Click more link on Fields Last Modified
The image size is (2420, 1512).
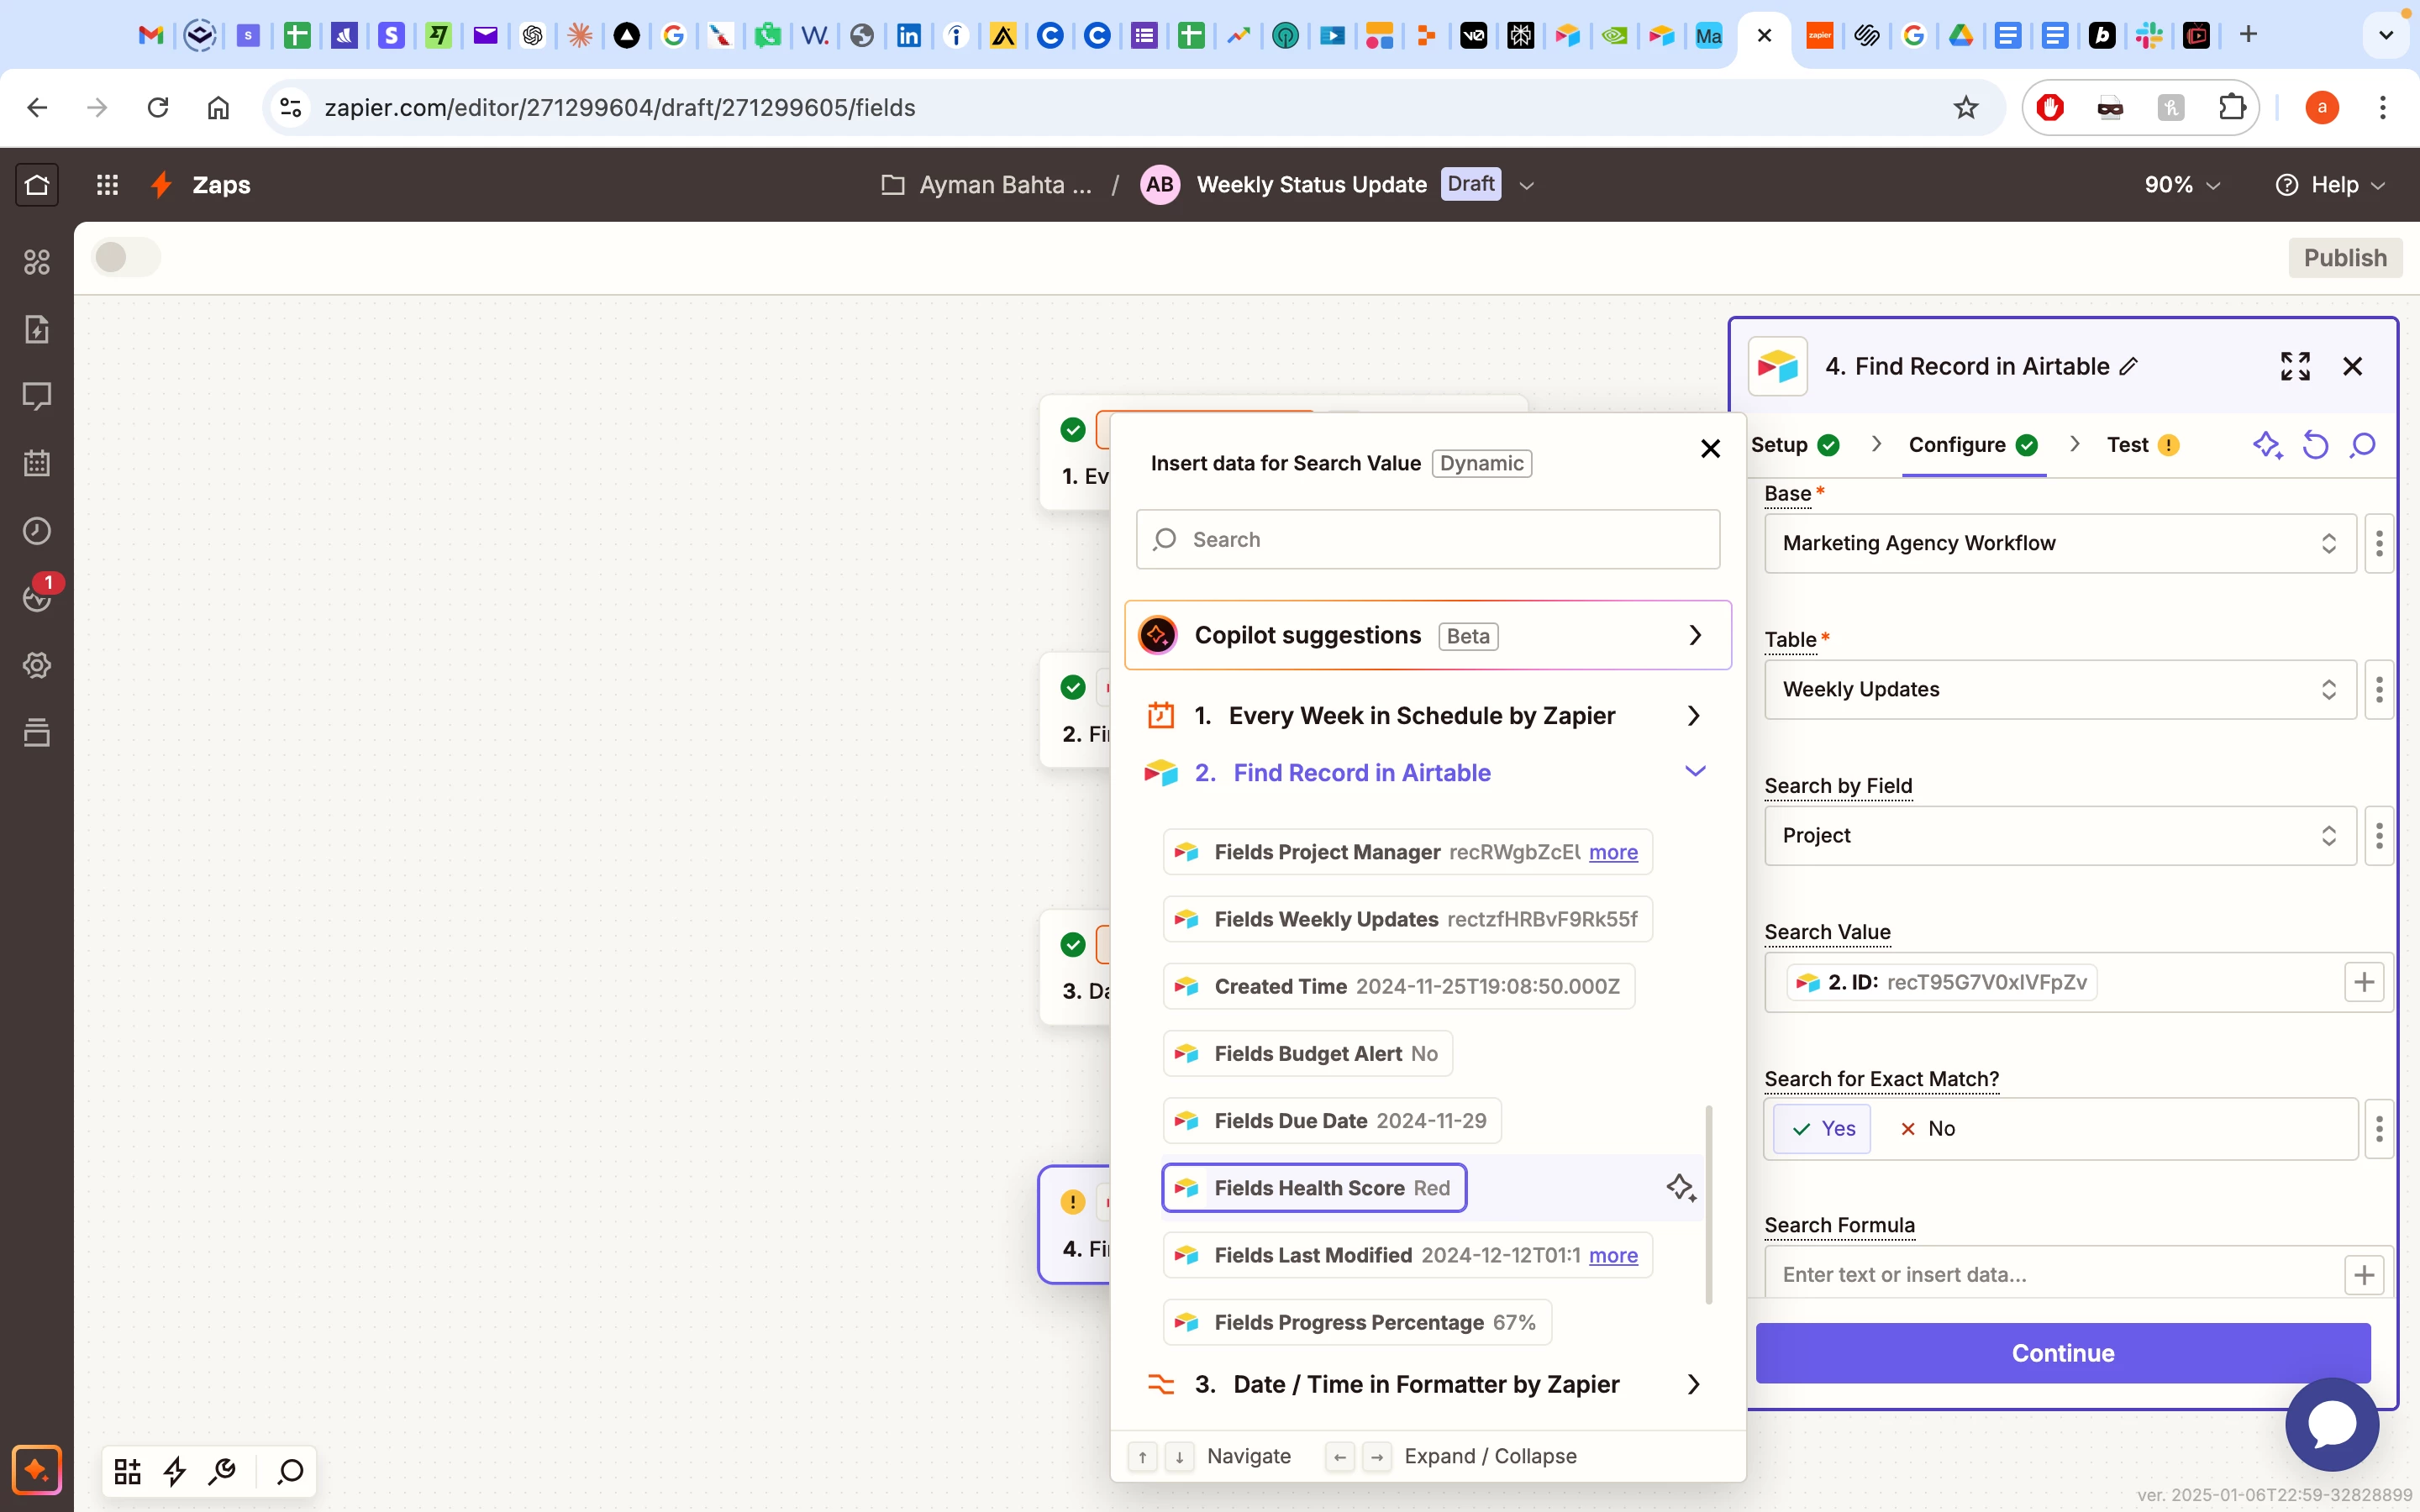1613,1255
